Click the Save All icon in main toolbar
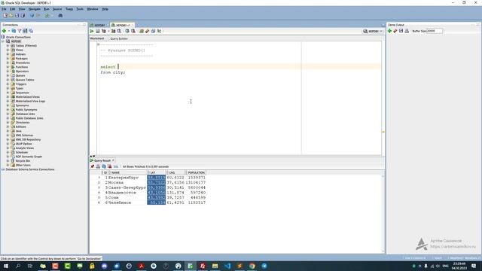The width and height of the screenshot is (482, 271). click(x=23, y=15)
